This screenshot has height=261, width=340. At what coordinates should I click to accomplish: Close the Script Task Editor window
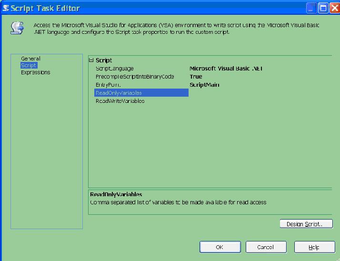pos(335,8)
